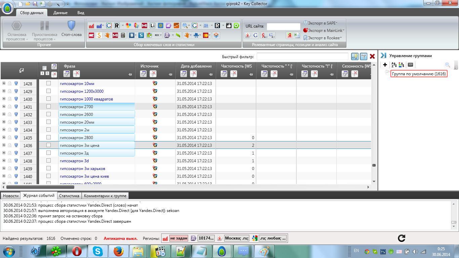Click the blue S icon in second toolbar row
The width and height of the screenshot is (459, 258).
coord(141,35)
